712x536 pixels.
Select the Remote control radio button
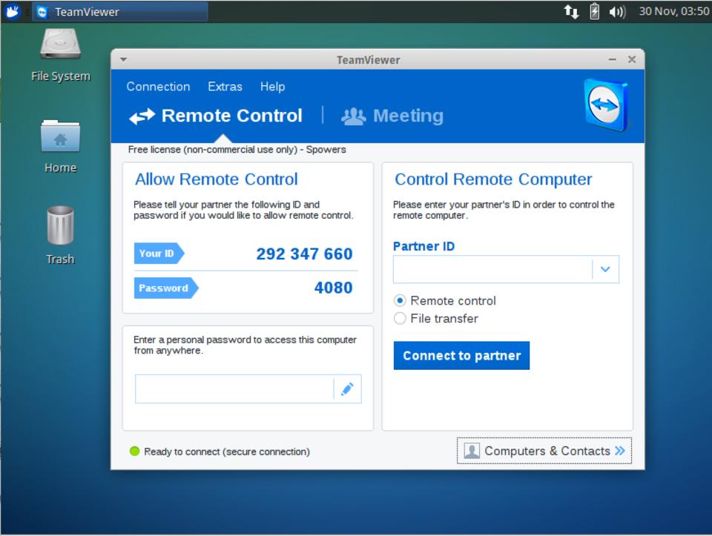(x=400, y=301)
